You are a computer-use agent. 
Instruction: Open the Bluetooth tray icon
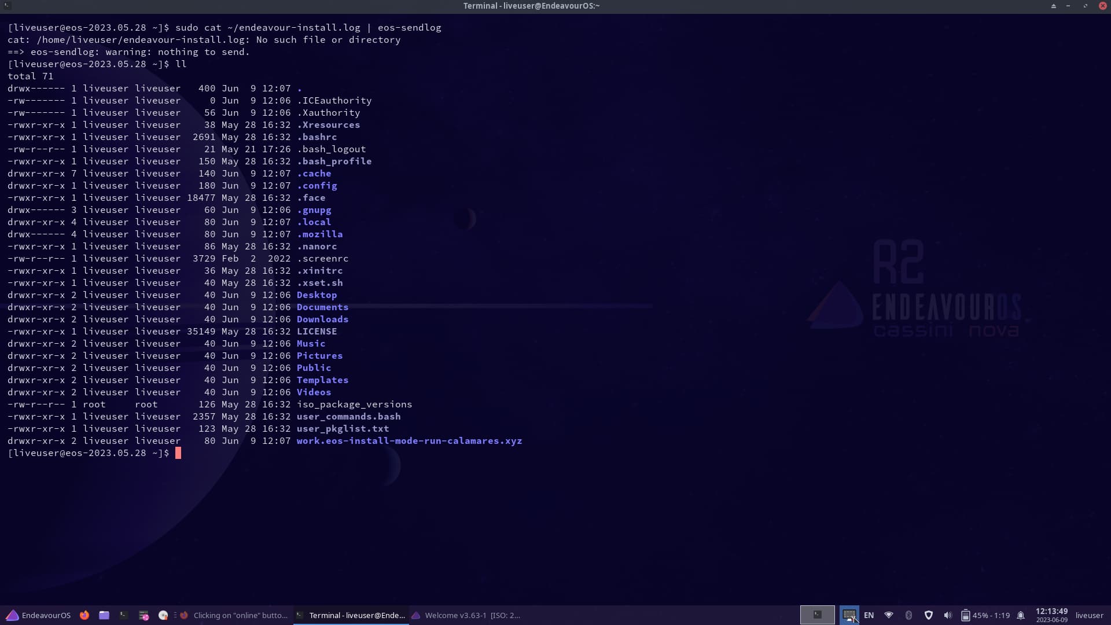(x=908, y=615)
